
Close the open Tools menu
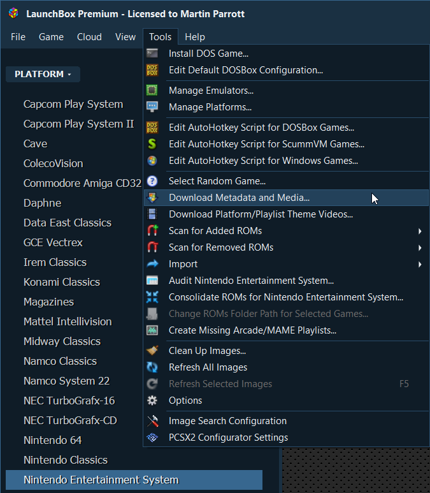pos(160,37)
